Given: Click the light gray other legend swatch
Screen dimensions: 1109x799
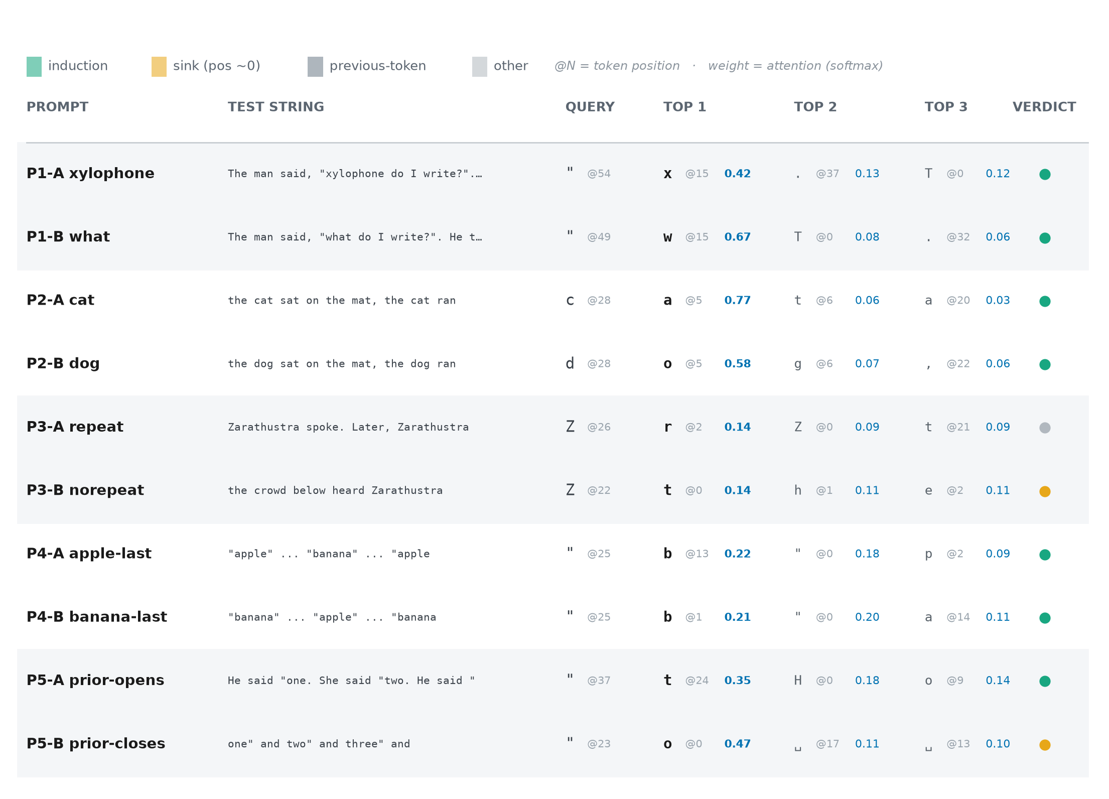Looking at the screenshot, I should point(480,67).
